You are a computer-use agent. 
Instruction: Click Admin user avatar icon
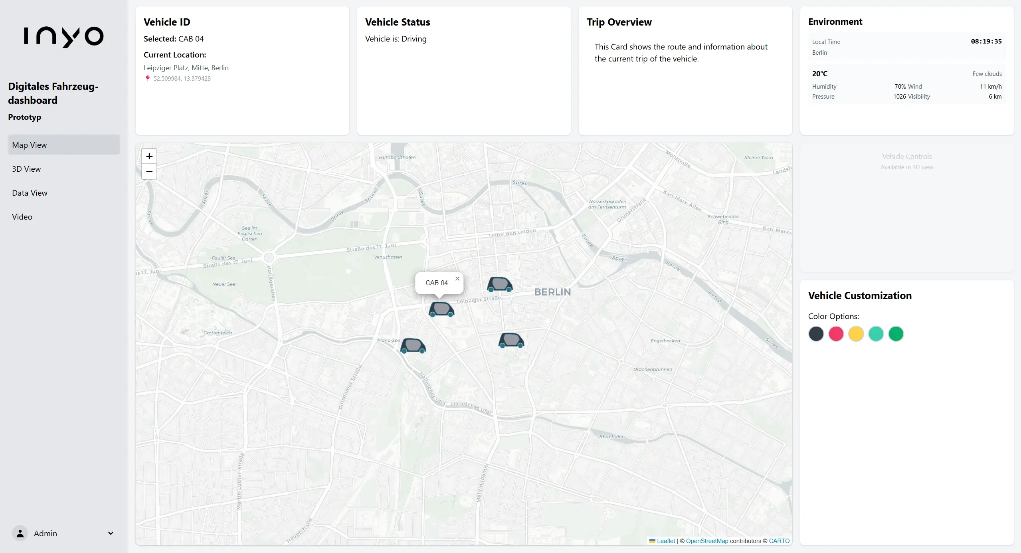20,533
